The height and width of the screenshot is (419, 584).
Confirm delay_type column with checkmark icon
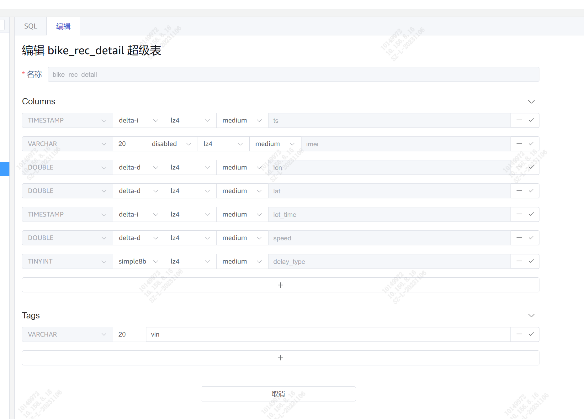[531, 261]
